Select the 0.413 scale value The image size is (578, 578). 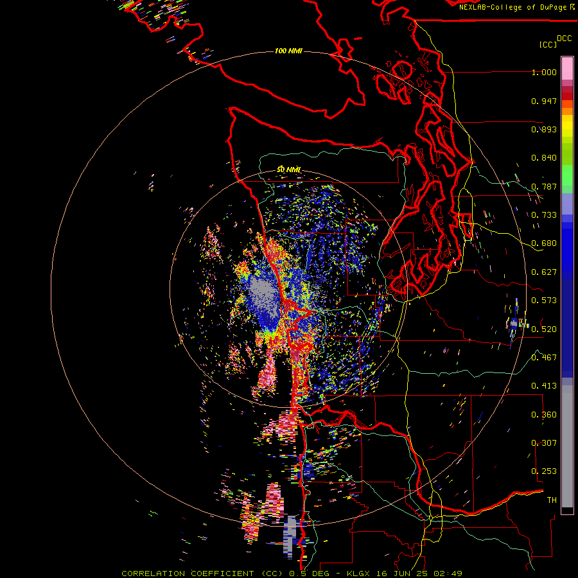[x=544, y=386]
